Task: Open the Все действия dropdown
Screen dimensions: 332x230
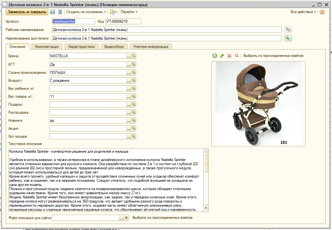Action: [x=303, y=12]
